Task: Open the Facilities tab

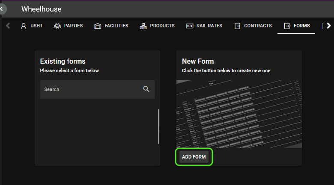Action: coord(111,26)
